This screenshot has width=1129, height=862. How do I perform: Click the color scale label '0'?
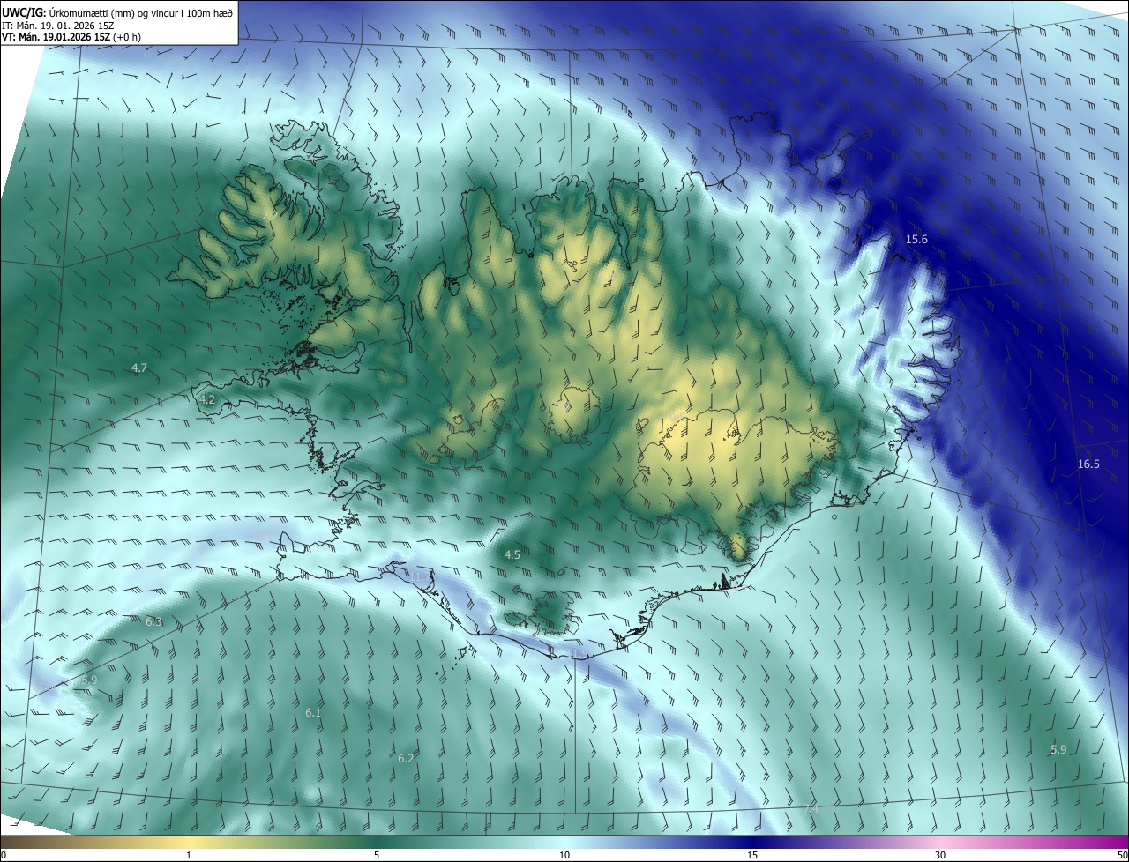3,855
